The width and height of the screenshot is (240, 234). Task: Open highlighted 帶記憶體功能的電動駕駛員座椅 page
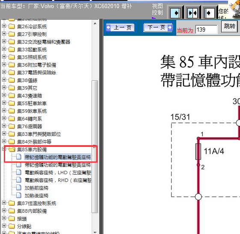[58, 157]
